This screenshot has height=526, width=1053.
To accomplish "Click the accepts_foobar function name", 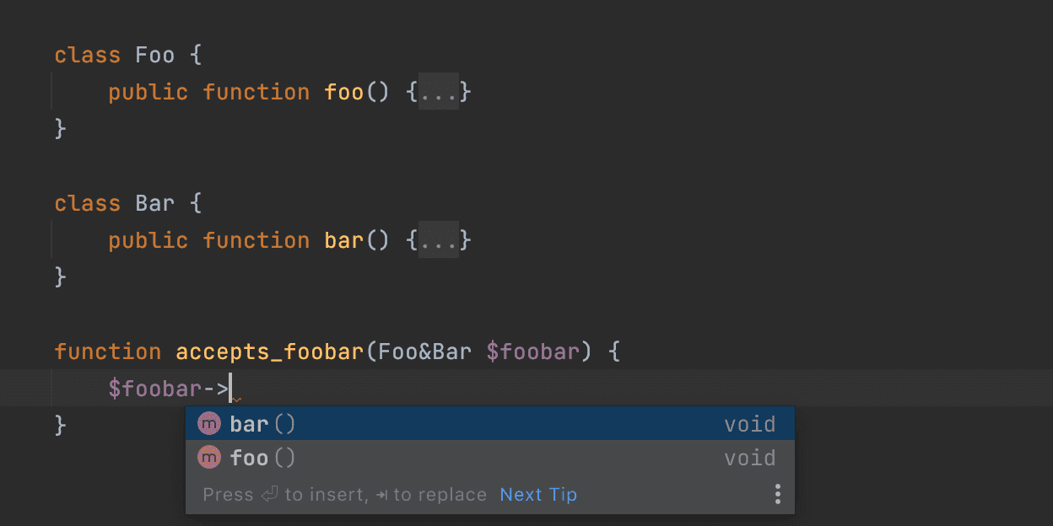I will pyautogui.click(x=269, y=352).
